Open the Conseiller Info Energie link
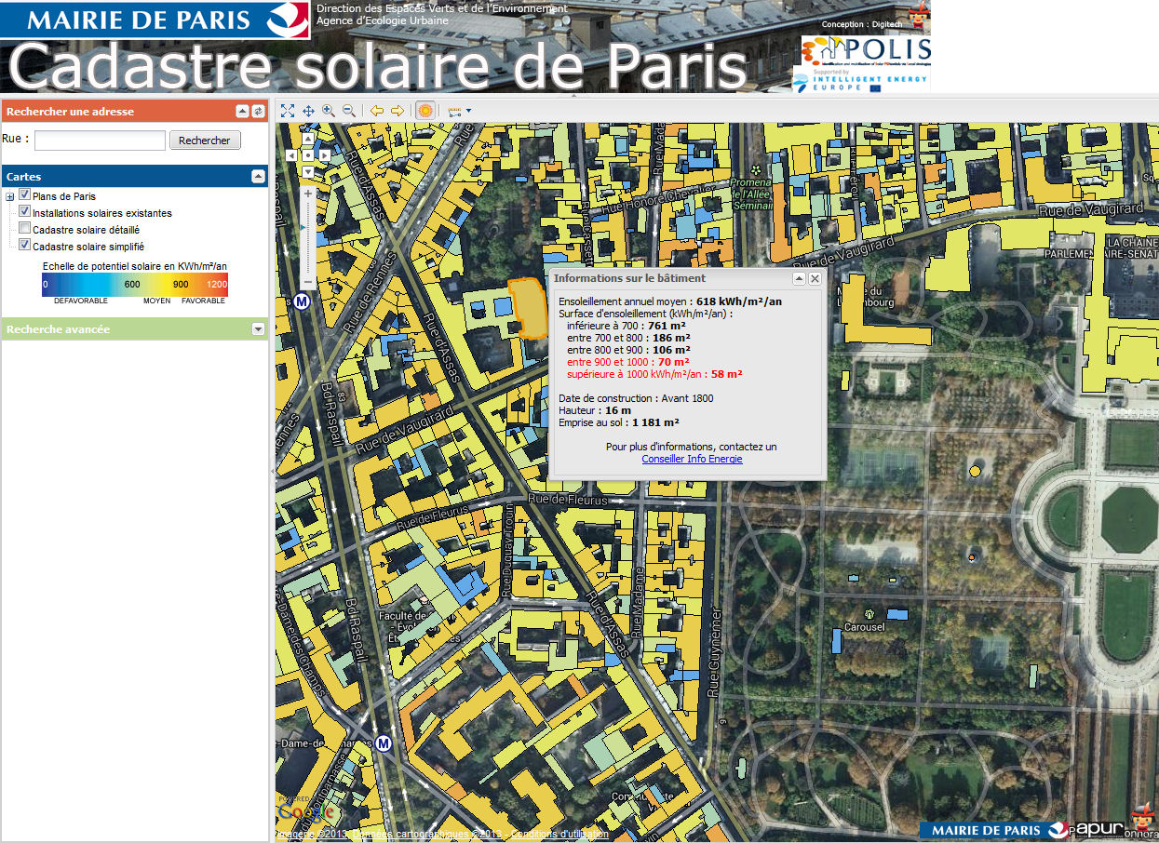Image resolution: width=1159 pixels, height=843 pixels. [692, 459]
